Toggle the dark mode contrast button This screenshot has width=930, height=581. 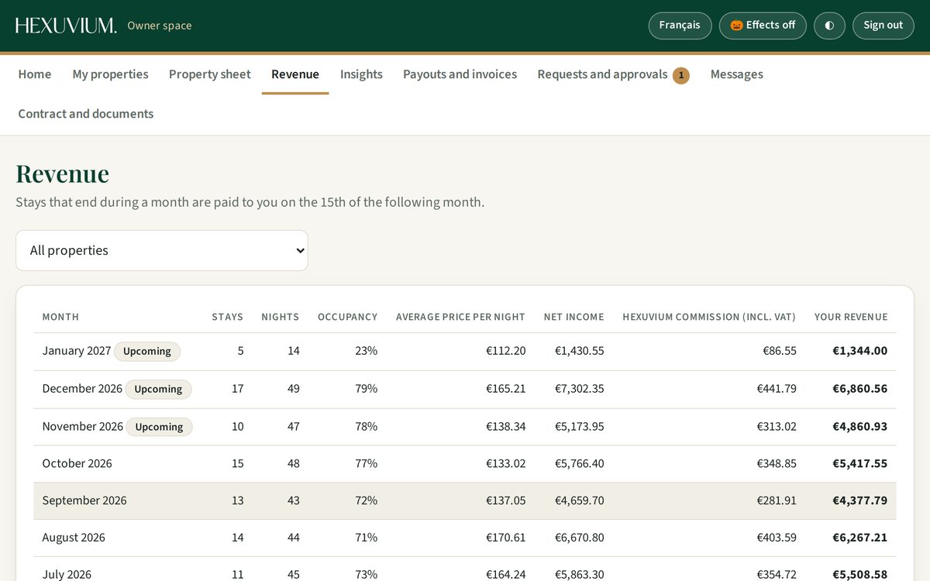(829, 26)
